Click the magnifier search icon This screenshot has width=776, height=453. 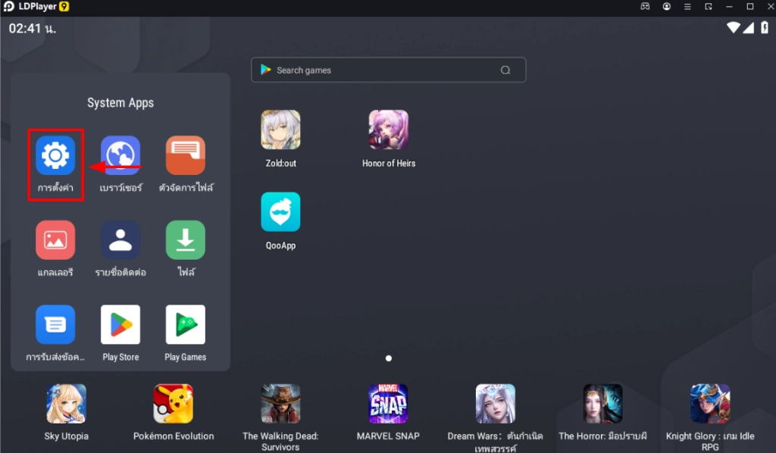tap(505, 70)
